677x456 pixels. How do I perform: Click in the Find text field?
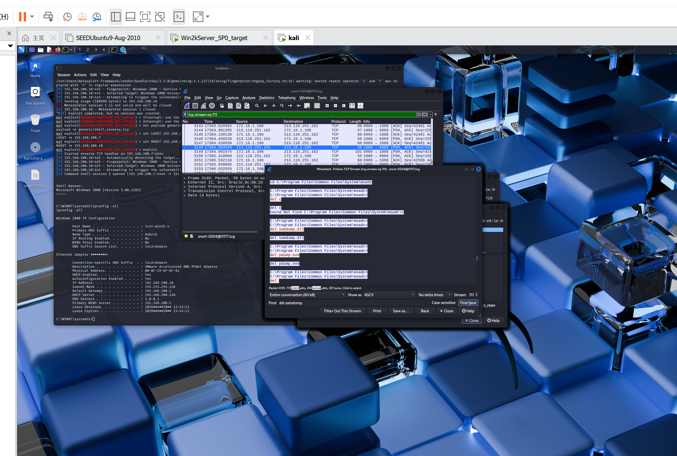coord(349,303)
